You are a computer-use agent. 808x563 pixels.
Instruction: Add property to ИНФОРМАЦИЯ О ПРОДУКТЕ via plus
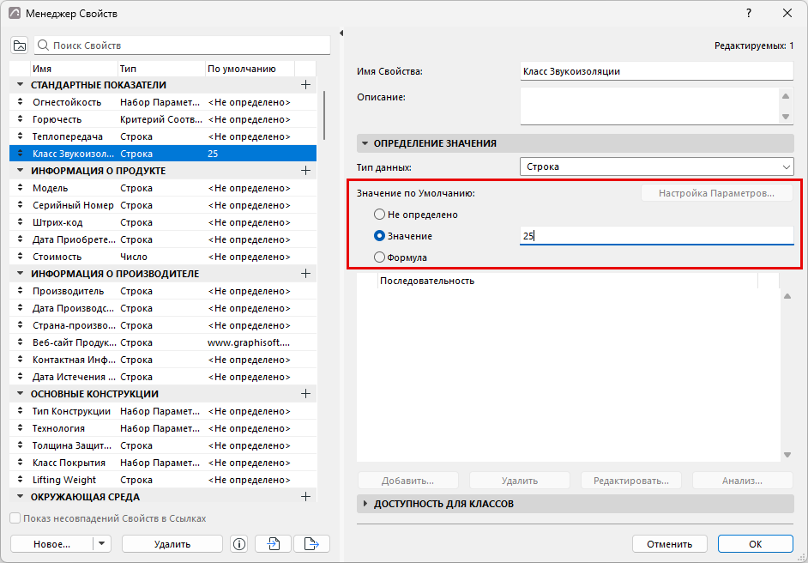coord(305,171)
